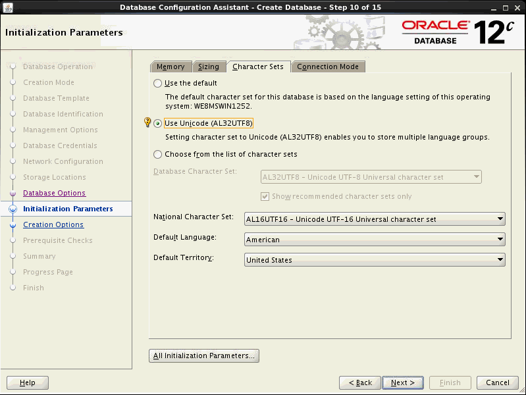This screenshot has height=395, width=526.
Task: Proceed with the Next button
Action: (403, 382)
